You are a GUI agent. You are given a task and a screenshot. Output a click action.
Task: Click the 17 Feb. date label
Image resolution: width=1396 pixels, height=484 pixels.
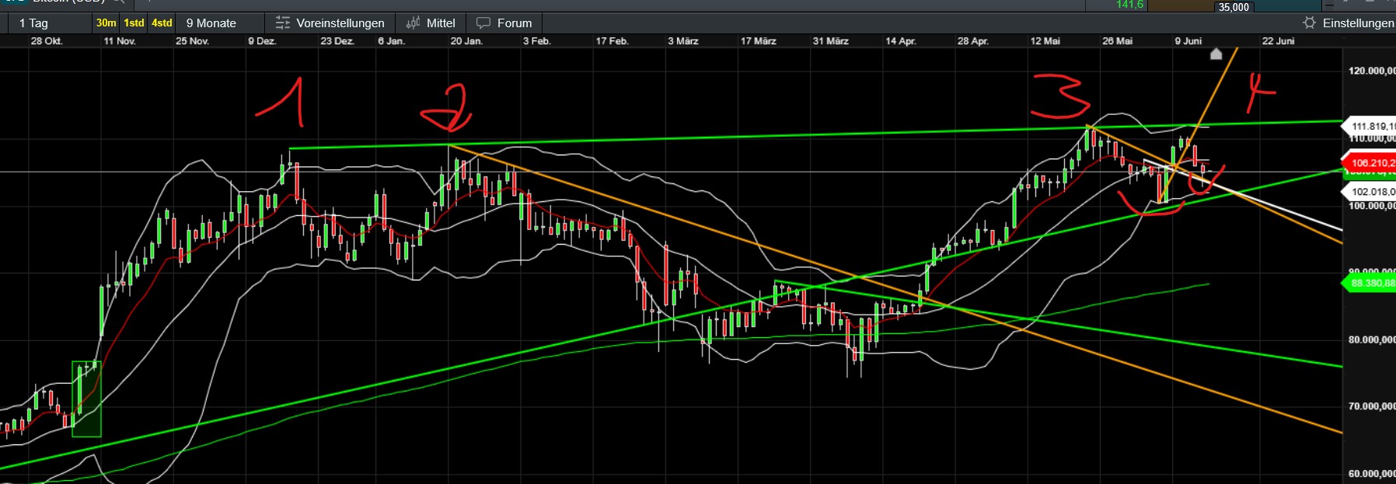(x=612, y=41)
